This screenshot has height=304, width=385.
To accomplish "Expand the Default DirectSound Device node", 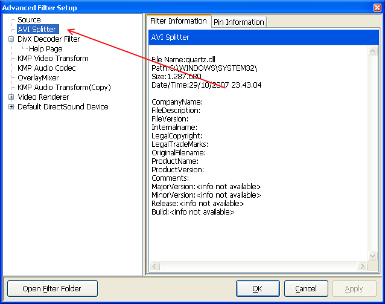I will pyautogui.click(x=11, y=107).
